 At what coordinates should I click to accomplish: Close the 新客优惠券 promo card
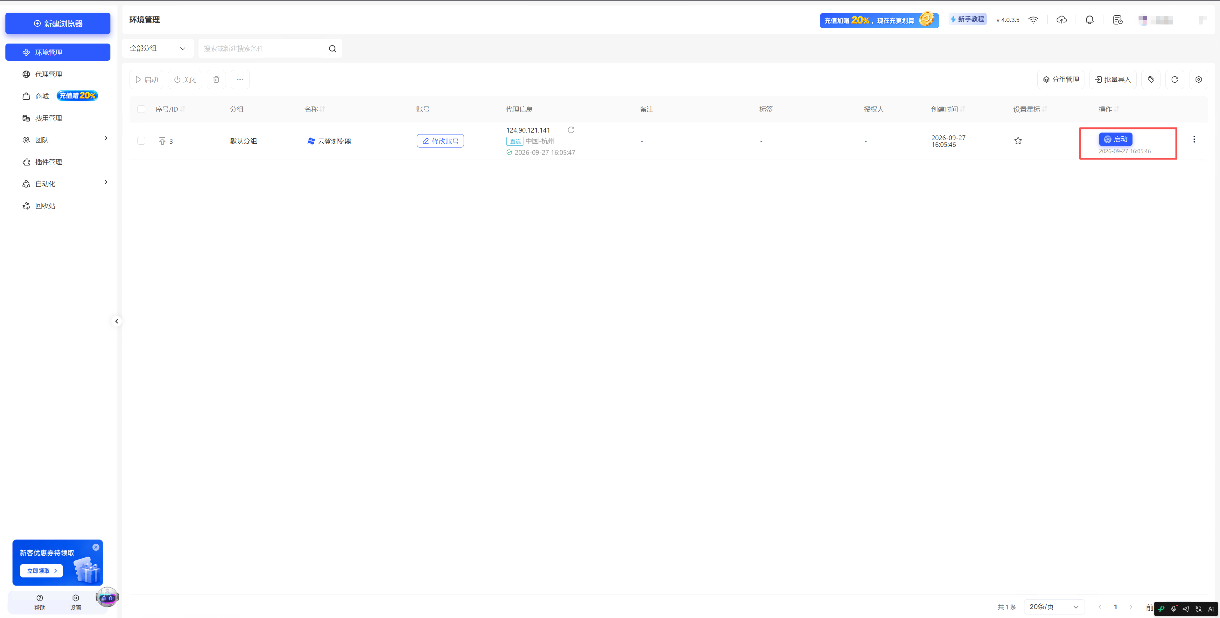click(x=96, y=547)
